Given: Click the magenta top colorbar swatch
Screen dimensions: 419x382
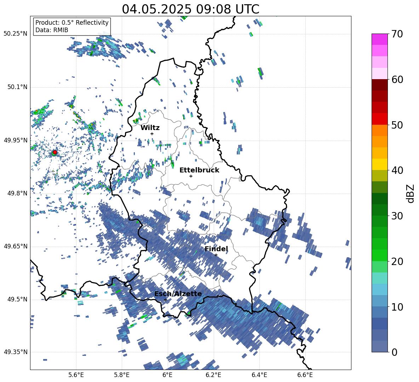Looking at the screenshot, I should pos(379,39).
